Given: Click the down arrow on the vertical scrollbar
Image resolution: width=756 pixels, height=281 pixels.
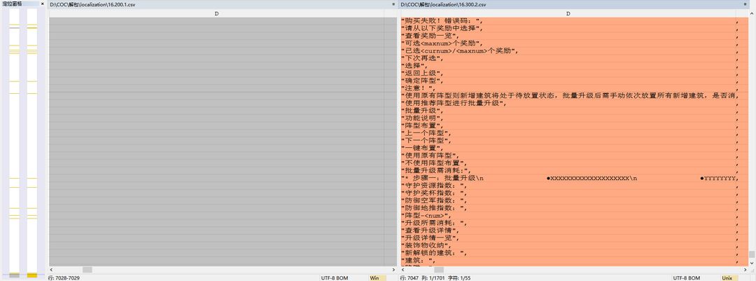Looking at the screenshot, I should 752,263.
